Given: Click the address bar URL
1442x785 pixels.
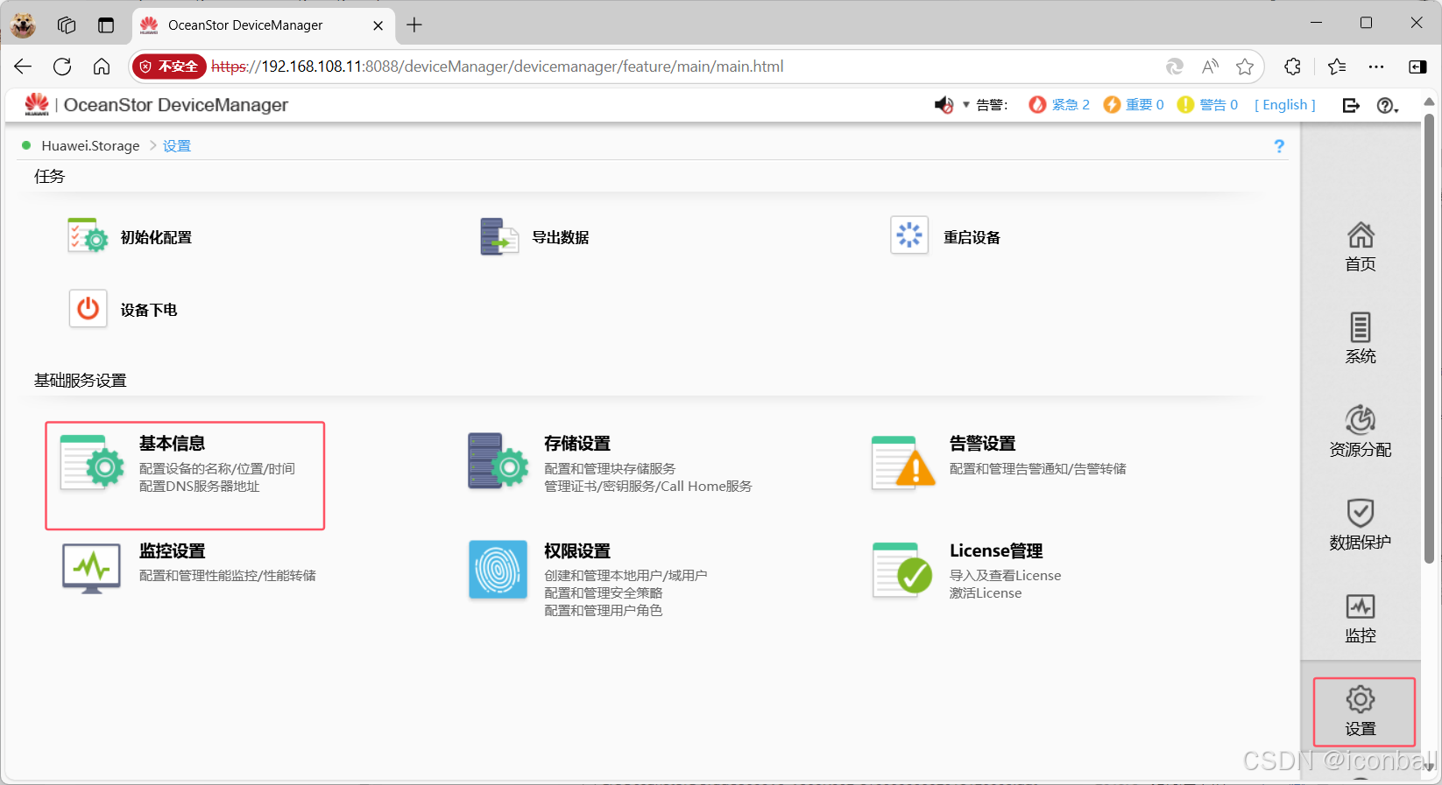Looking at the screenshot, I should [498, 67].
